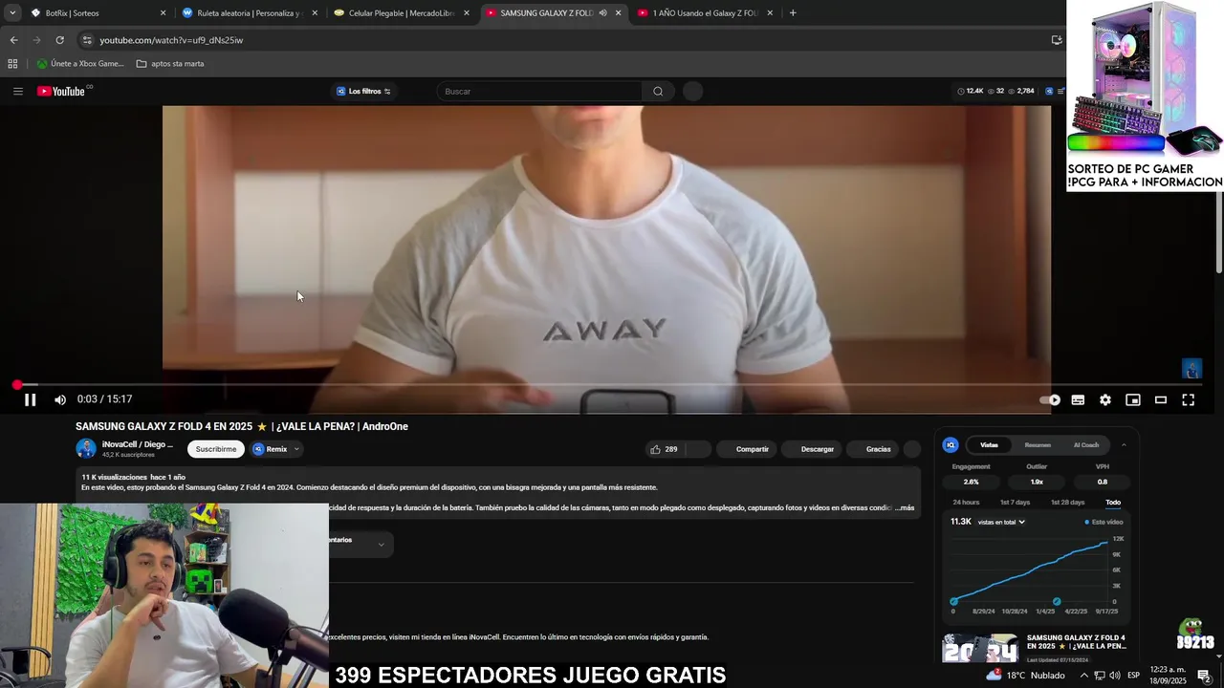
Task: Switch to the BotRix | Sorteos browser tab
Action: (x=96, y=13)
